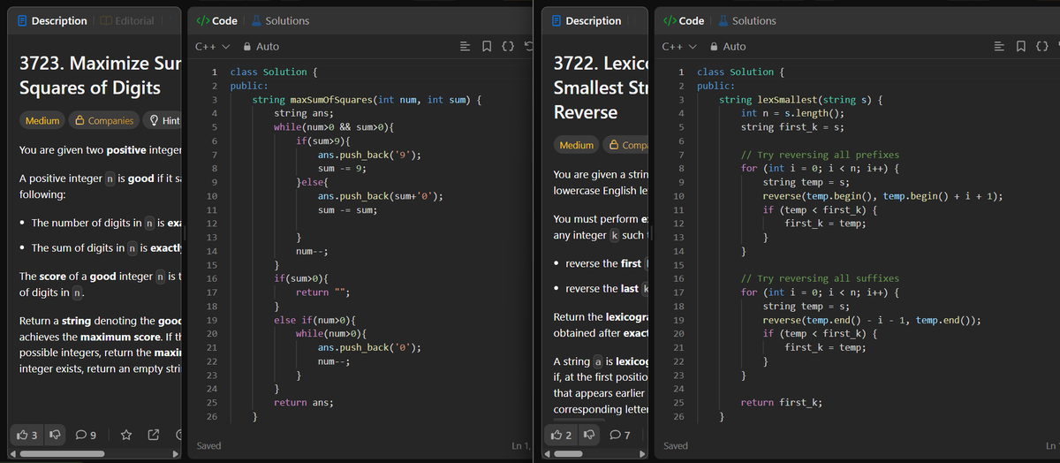The width and height of the screenshot is (1060, 463).
Task: Click curly braces icon in 3722 editor toolbar
Action: coord(1041,47)
